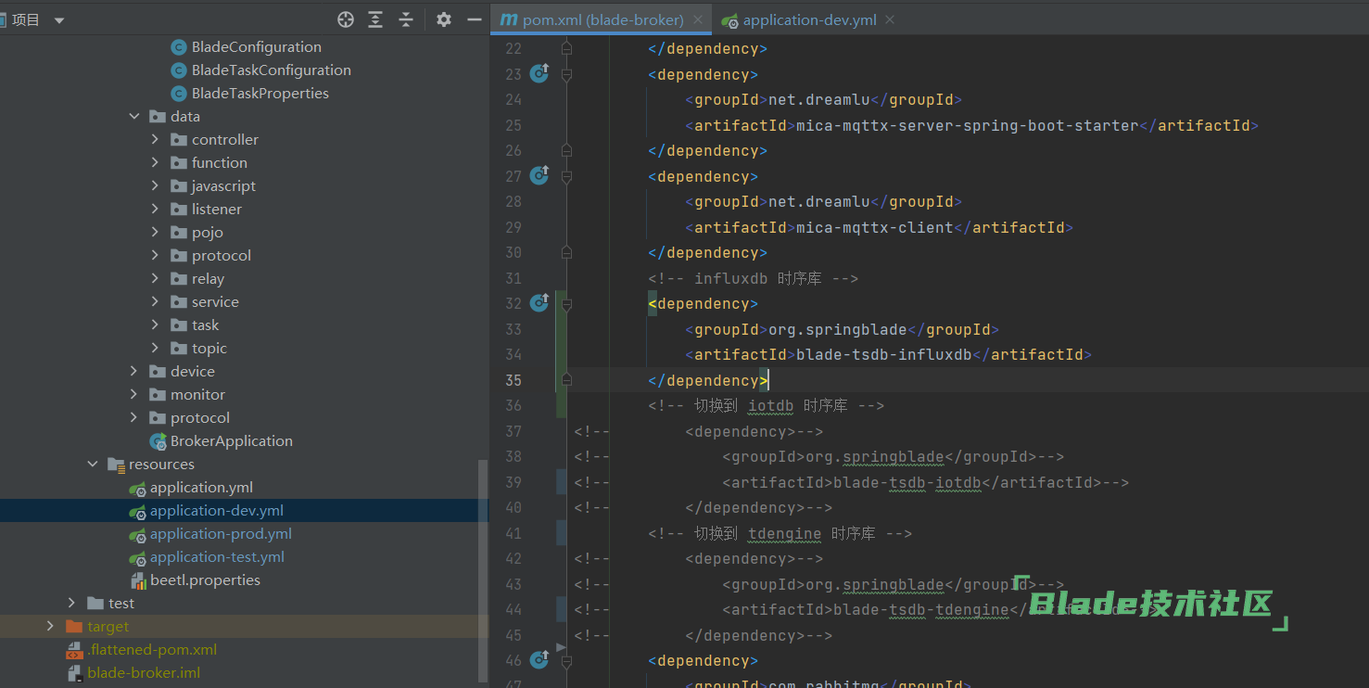Click the Select Opened File target icon
The image size is (1369, 688).
[x=346, y=19]
